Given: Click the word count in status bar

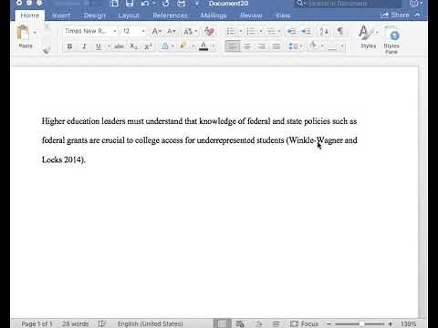Looking at the screenshot, I should coord(75,323).
